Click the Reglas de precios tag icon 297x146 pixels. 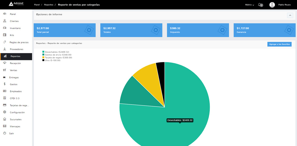tap(4, 42)
